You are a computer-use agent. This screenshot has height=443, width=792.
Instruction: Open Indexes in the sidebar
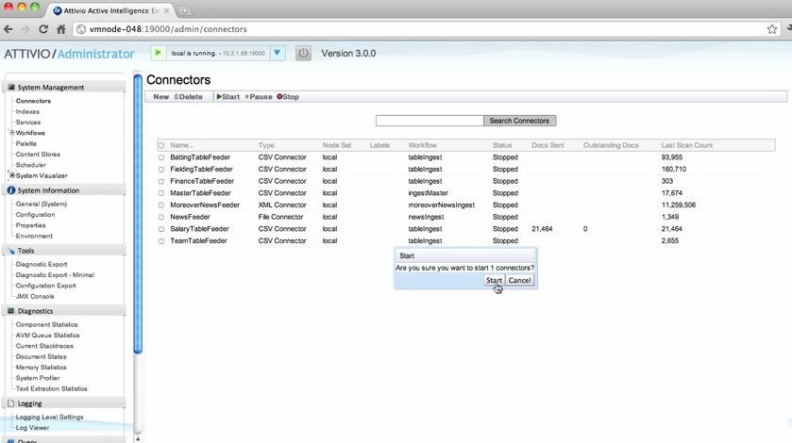point(27,111)
